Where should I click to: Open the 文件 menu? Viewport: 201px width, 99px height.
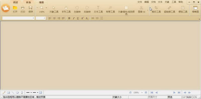tap(140, 2)
